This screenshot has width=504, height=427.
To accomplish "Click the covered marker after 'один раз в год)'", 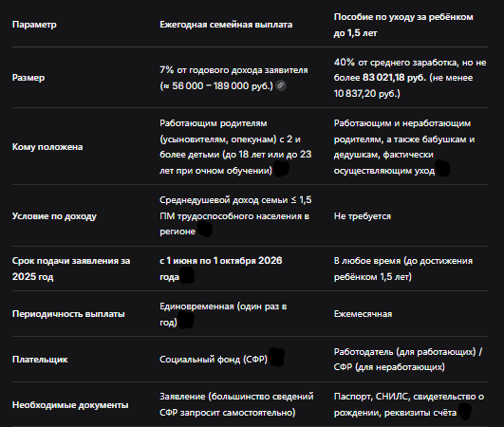I will click(x=186, y=320).
